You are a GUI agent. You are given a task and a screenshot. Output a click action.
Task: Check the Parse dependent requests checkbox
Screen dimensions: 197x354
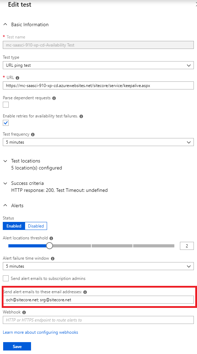pyautogui.click(x=6, y=105)
